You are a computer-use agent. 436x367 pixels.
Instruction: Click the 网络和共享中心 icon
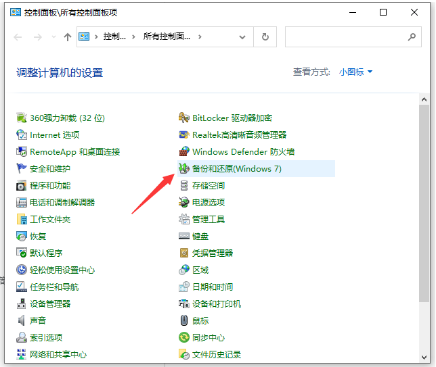[x=22, y=354]
